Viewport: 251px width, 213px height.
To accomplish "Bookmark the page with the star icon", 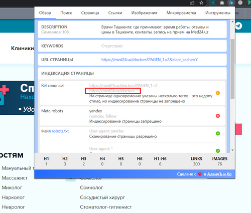I will click(201, 3).
